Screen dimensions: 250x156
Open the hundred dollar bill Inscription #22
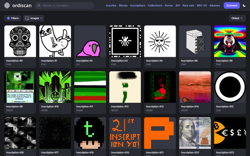[195, 133]
